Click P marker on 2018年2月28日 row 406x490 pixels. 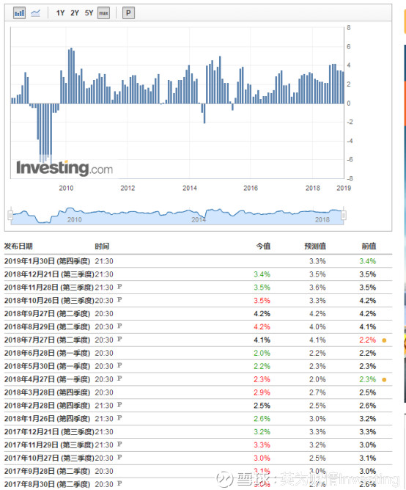coord(119,405)
